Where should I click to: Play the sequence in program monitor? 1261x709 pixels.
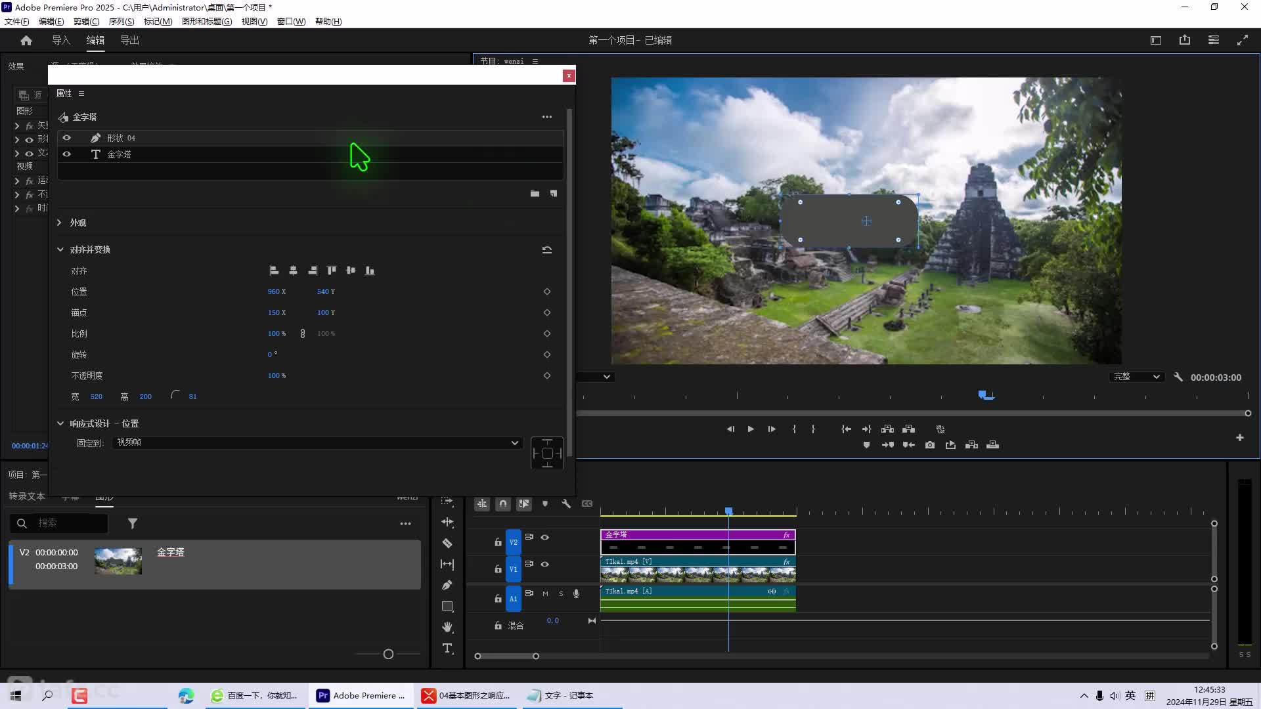(751, 429)
